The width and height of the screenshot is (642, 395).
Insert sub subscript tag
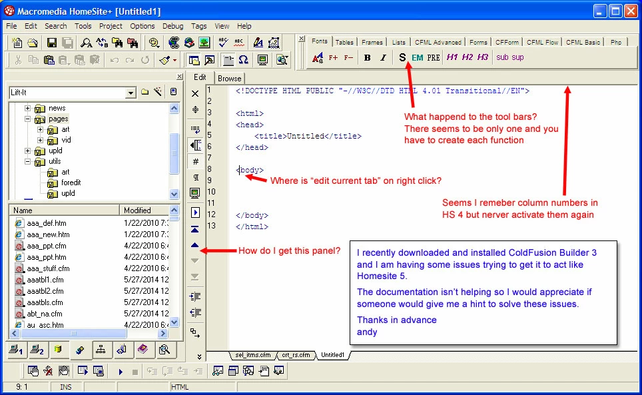point(502,57)
